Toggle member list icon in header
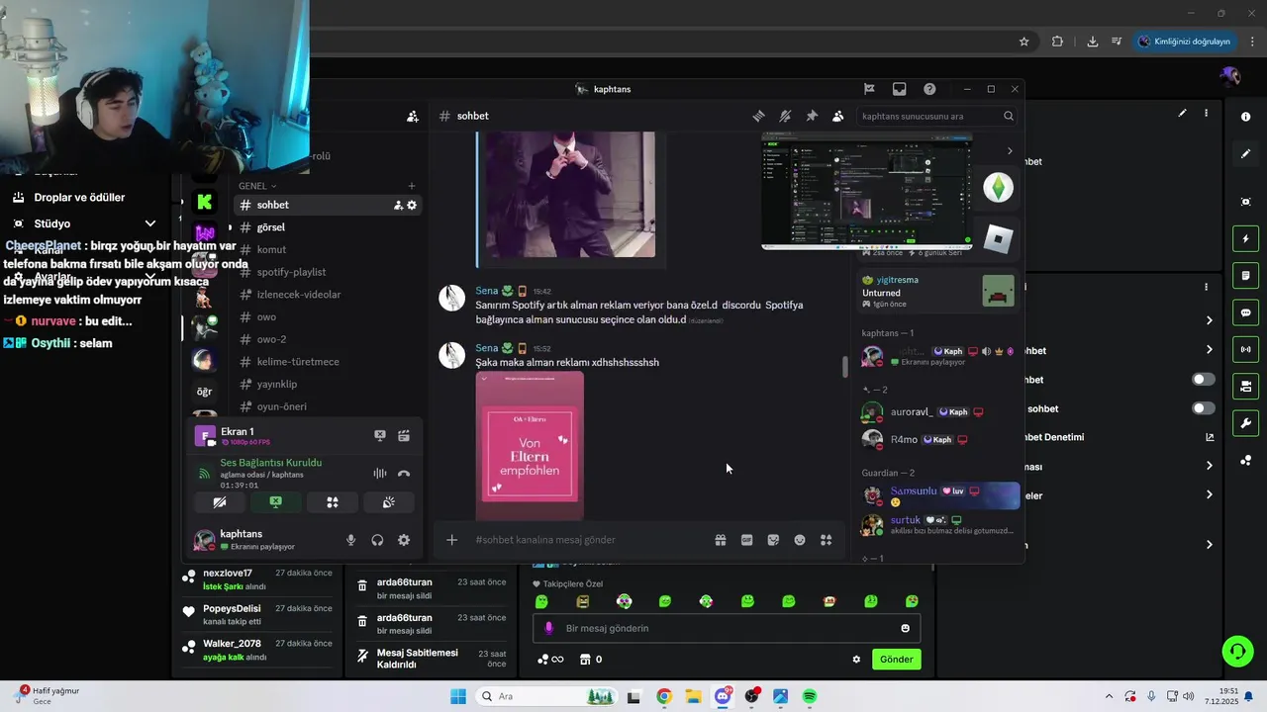 838,116
